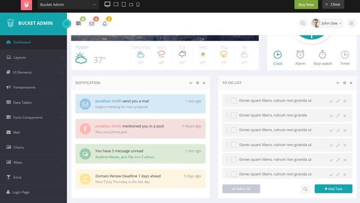Expand the UI Elements sidebar menu
Image resolution: width=360 pixels, height=203 pixels.
(34, 72)
